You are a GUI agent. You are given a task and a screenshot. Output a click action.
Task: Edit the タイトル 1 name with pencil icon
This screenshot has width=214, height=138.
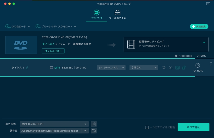(x=27, y=68)
